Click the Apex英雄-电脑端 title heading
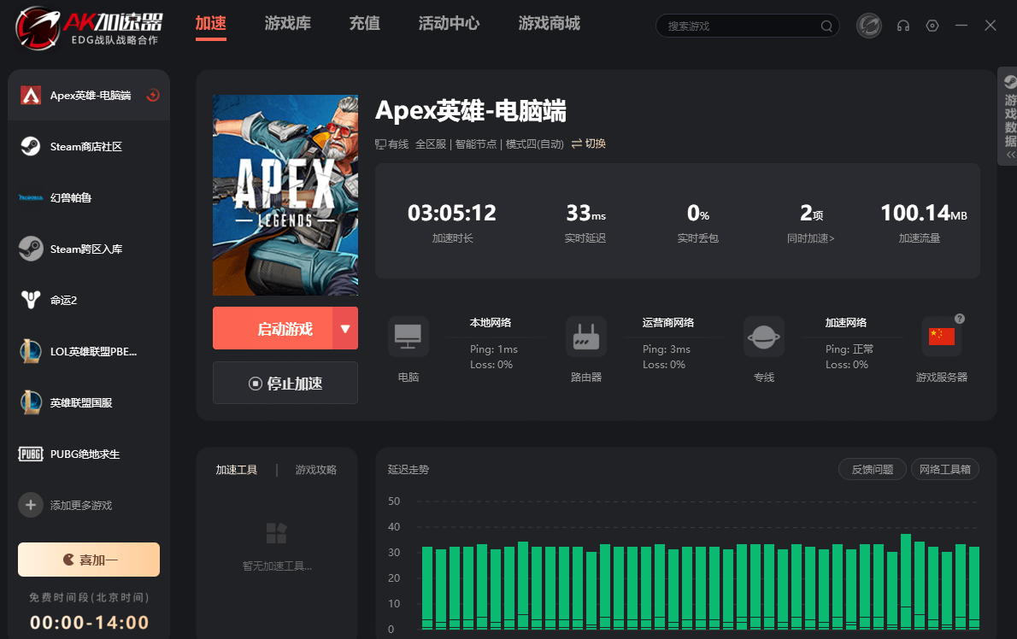 (471, 111)
